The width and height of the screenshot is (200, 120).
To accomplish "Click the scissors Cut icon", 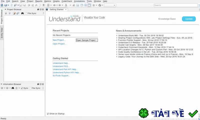I will pyautogui.click(x=36, y=5).
